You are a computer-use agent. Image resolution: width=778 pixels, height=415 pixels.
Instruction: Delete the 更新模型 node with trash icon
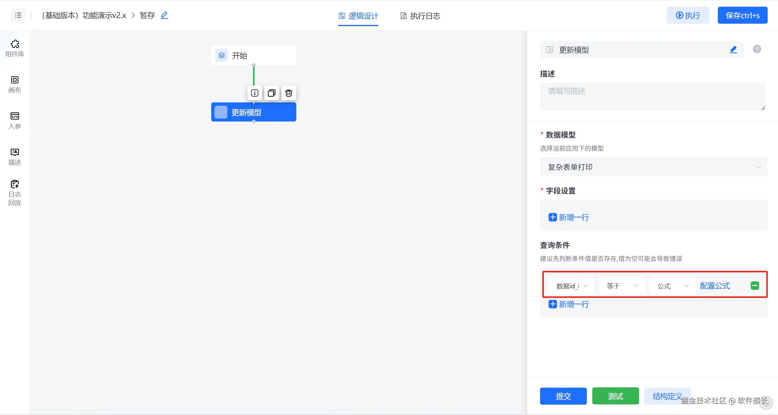coord(288,93)
